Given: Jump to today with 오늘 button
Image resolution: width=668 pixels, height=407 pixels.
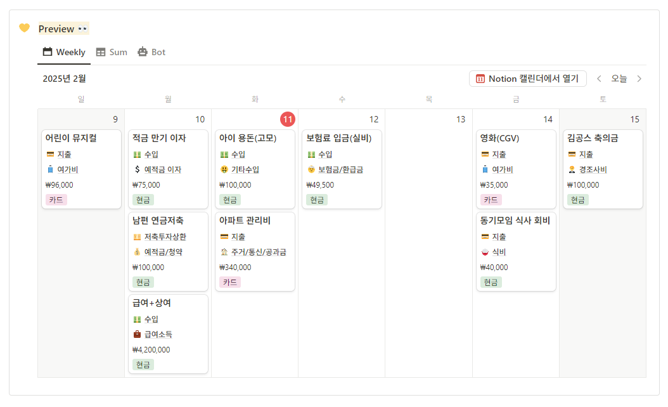Looking at the screenshot, I should 619,79.
